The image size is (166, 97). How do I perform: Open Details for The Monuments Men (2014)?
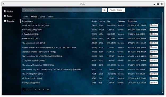point(154,43)
